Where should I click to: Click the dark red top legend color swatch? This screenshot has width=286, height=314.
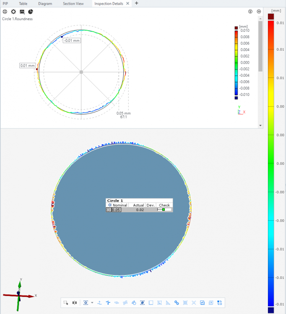pyautogui.click(x=271, y=16)
